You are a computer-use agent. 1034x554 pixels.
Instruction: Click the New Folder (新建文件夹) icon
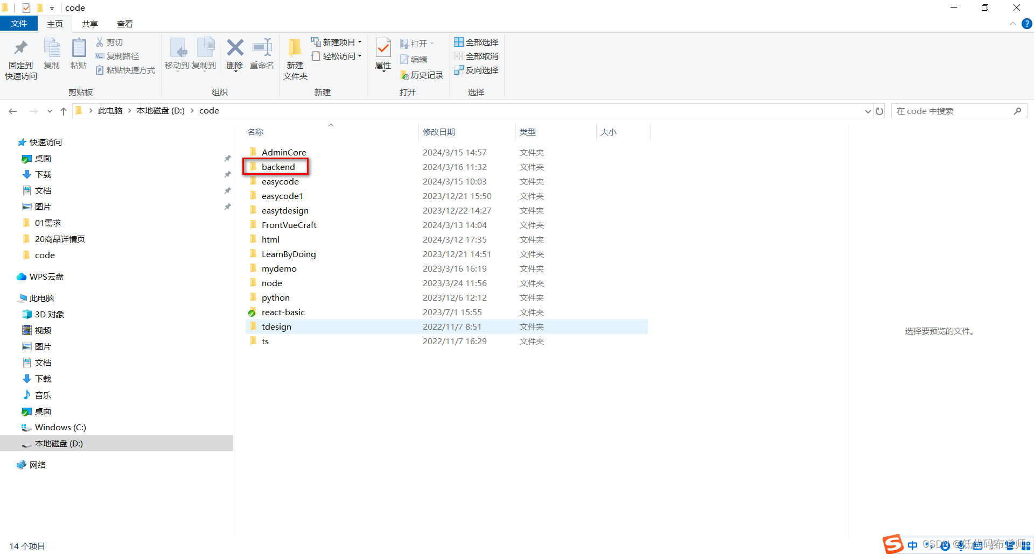(295, 47)
